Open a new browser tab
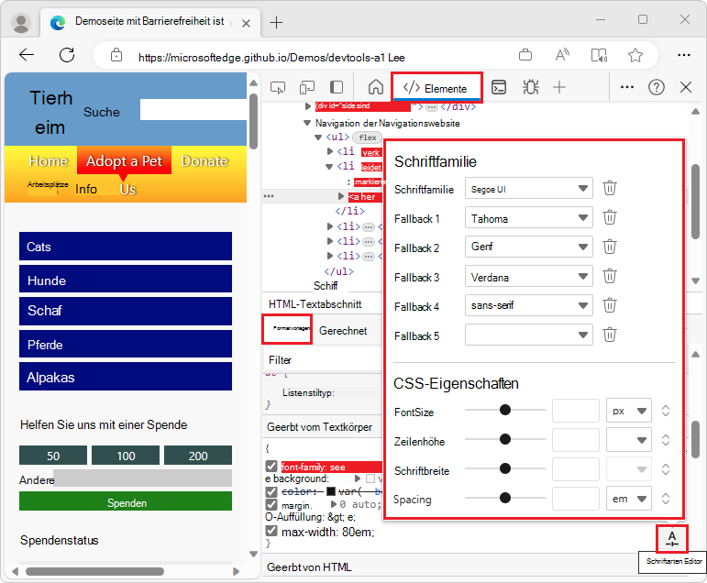The image size is (707, 583). tap(276, 23)
